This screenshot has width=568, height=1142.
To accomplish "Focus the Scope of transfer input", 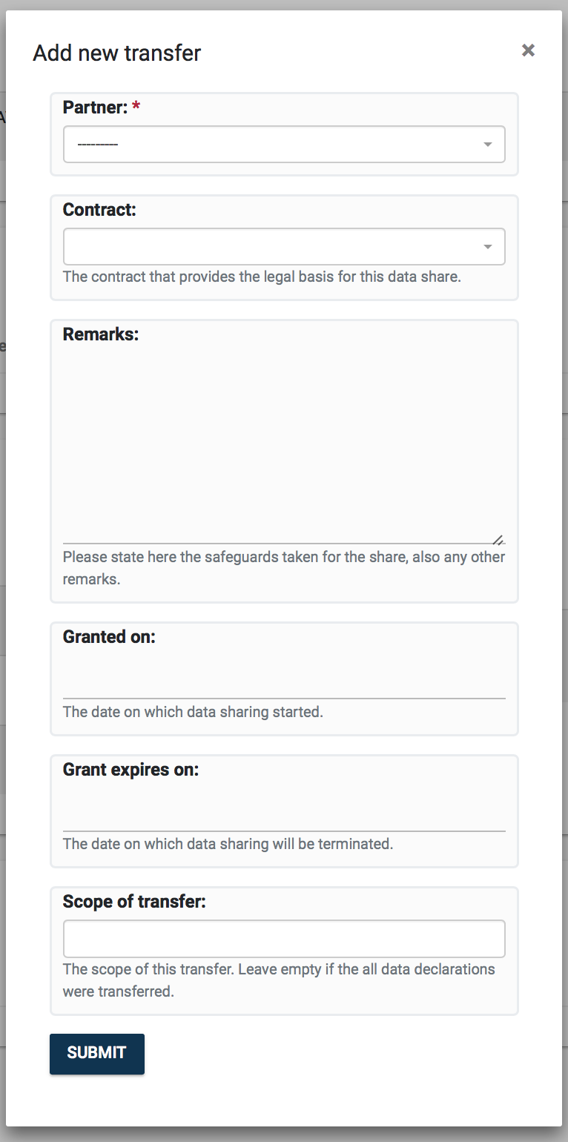I will (x=283, y=939).
